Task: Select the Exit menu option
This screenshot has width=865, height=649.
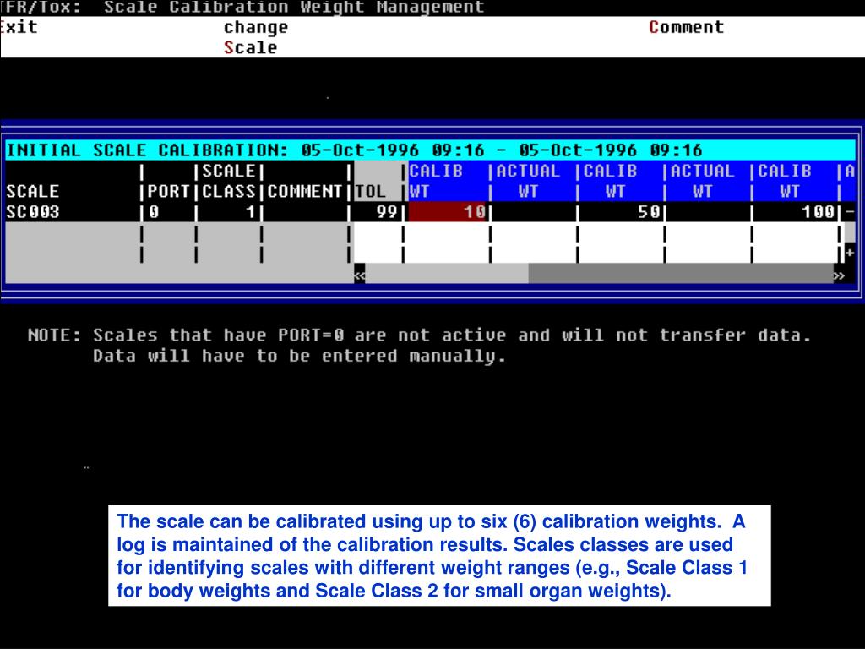Action: tap(19, 26)
